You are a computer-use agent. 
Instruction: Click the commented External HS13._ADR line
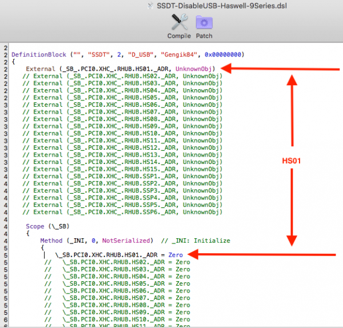pos(122,155)
